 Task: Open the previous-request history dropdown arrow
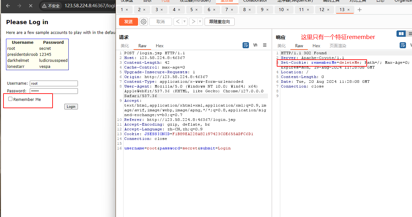[x=185, y=22]
